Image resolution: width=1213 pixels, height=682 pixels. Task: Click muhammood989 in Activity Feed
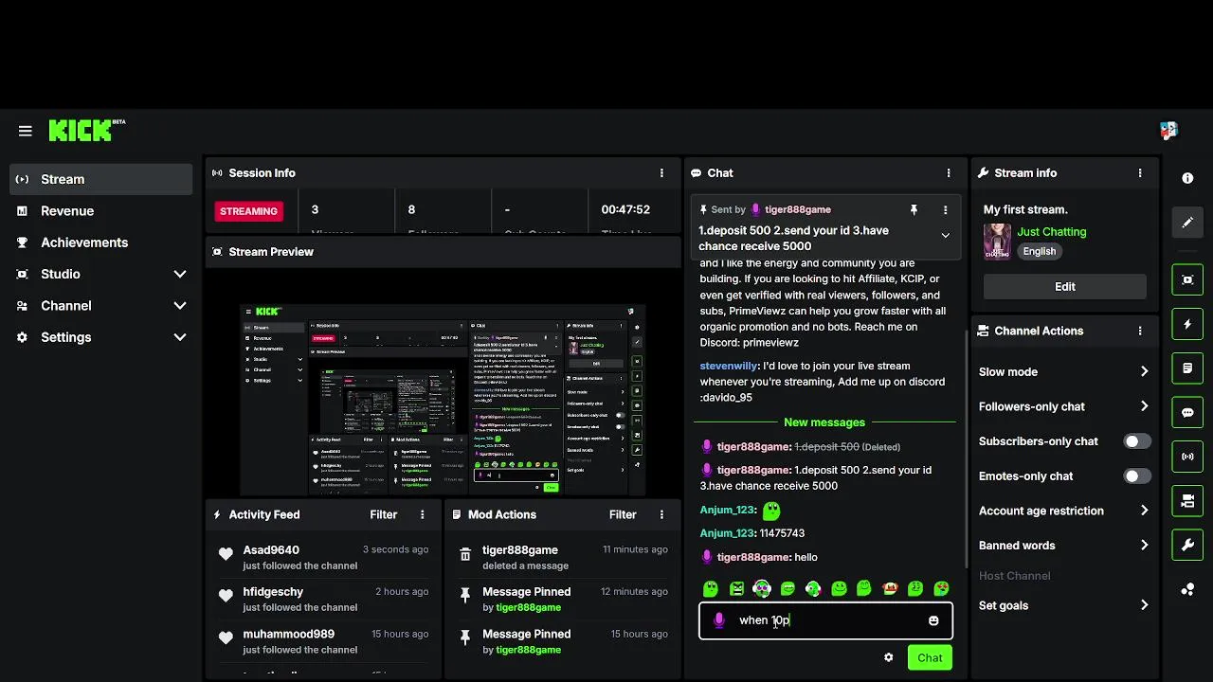(288, 634)
